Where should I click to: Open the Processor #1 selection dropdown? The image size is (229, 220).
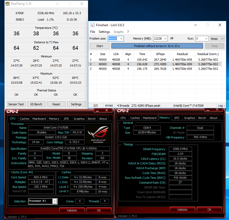[x=55, y=201]
